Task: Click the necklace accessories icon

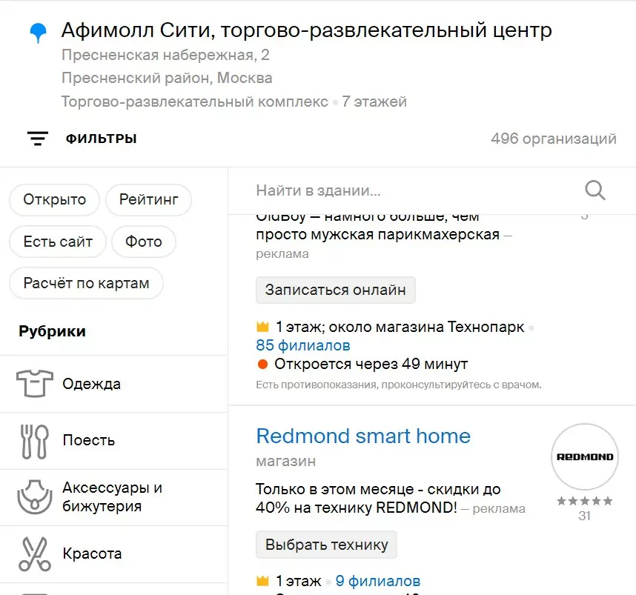Action: pos(35,497)
